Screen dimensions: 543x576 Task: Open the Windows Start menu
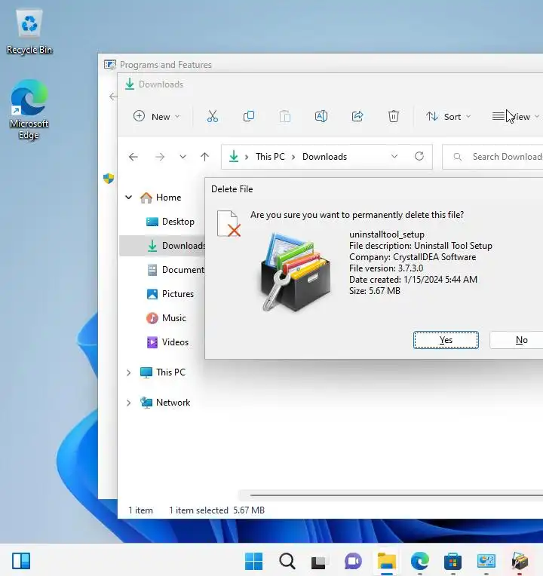point(253,562)
